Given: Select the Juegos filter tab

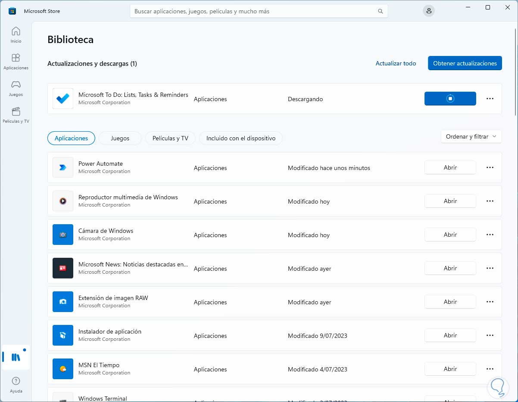Looking at the screenshot, I should 120,138.
